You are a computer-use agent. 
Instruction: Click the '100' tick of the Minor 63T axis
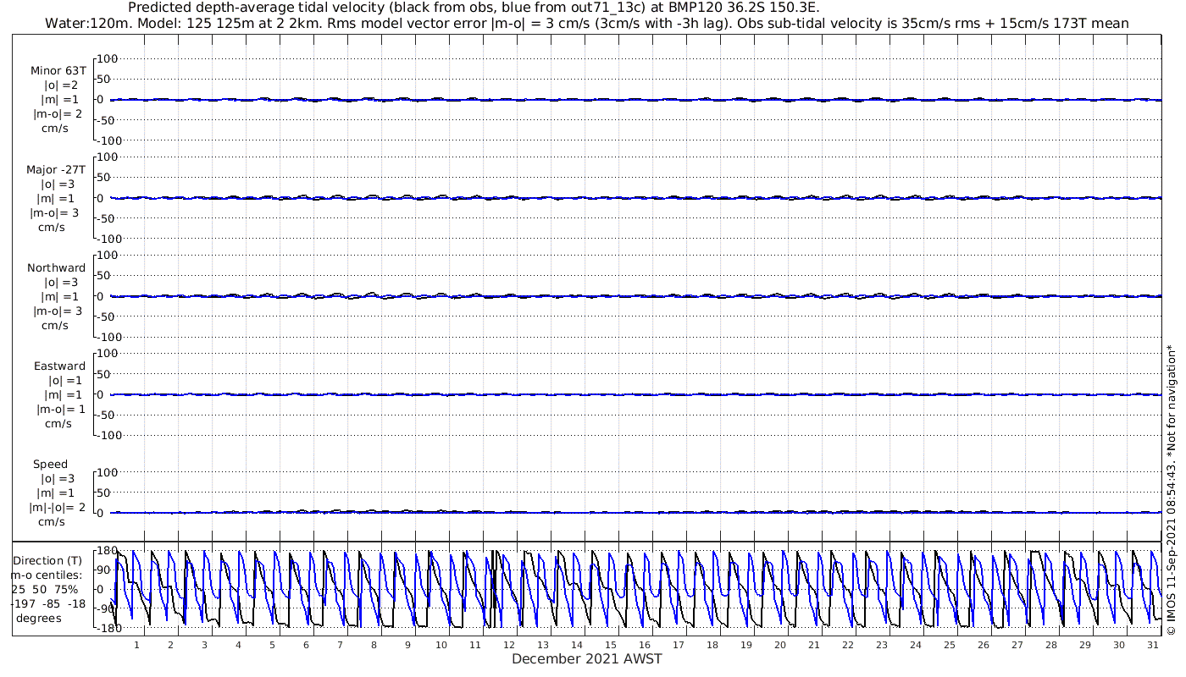[x=108, y=59]
